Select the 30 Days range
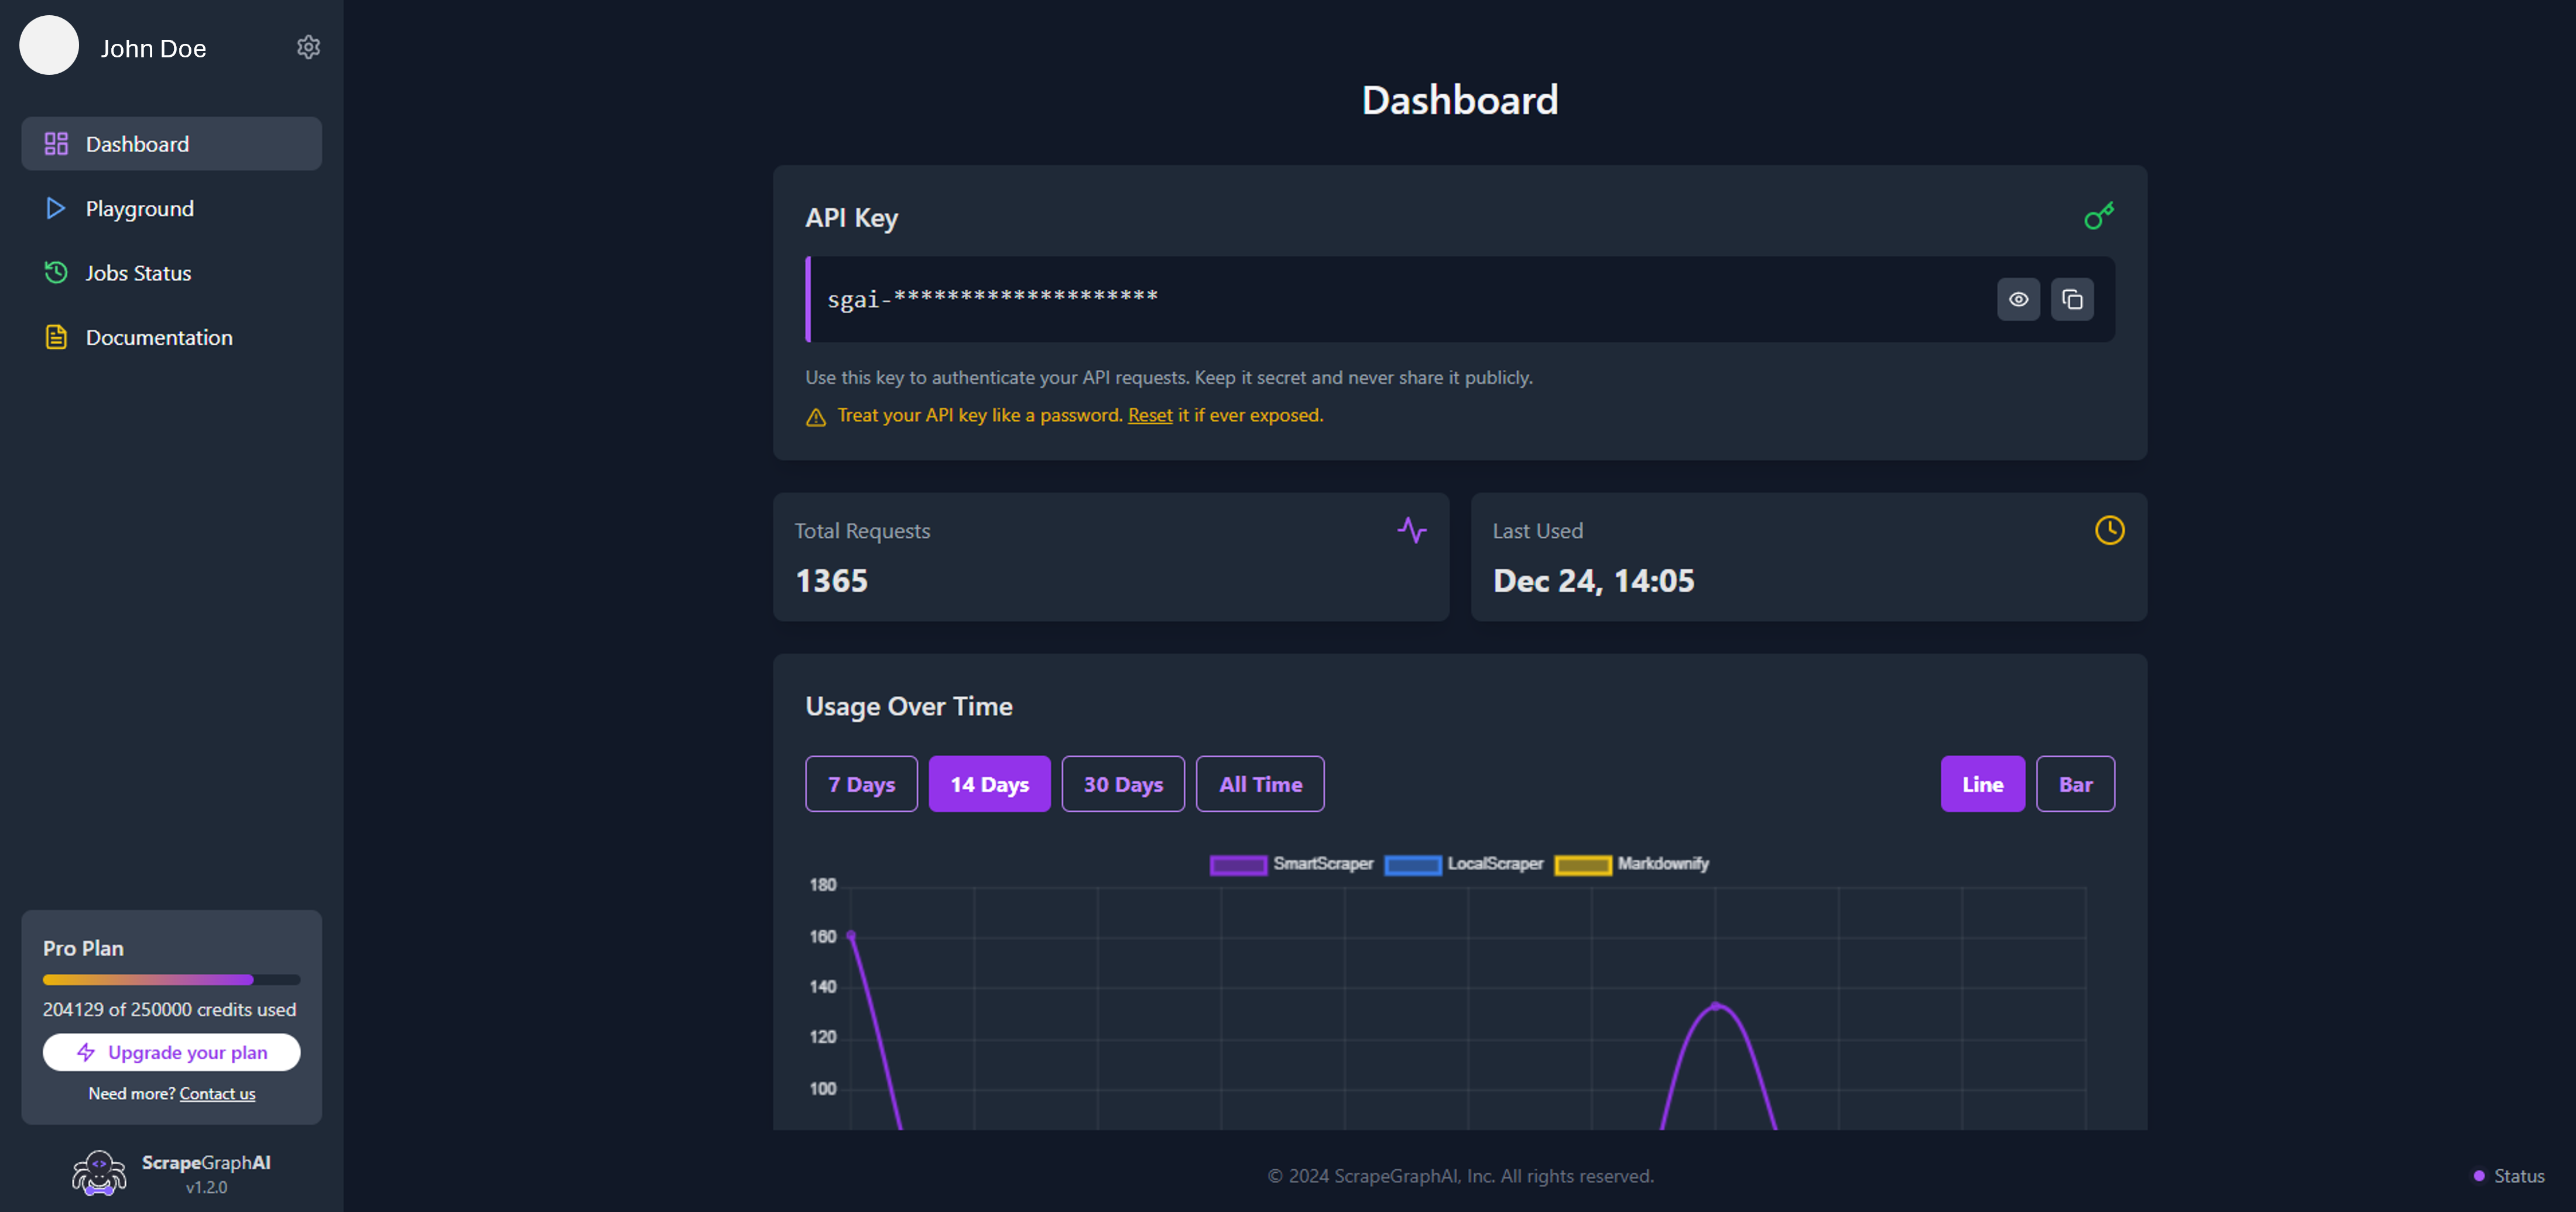The width and height of the screenshot is (2576, 1212). pos(1123,784)
